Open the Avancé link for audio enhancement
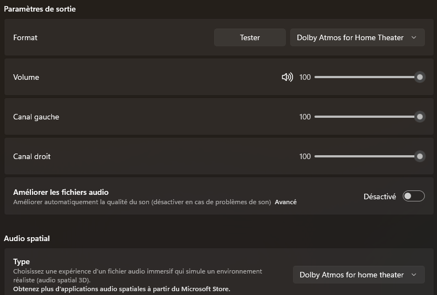Viewport: 437px width, 295px height. click(x=285, y=202)
